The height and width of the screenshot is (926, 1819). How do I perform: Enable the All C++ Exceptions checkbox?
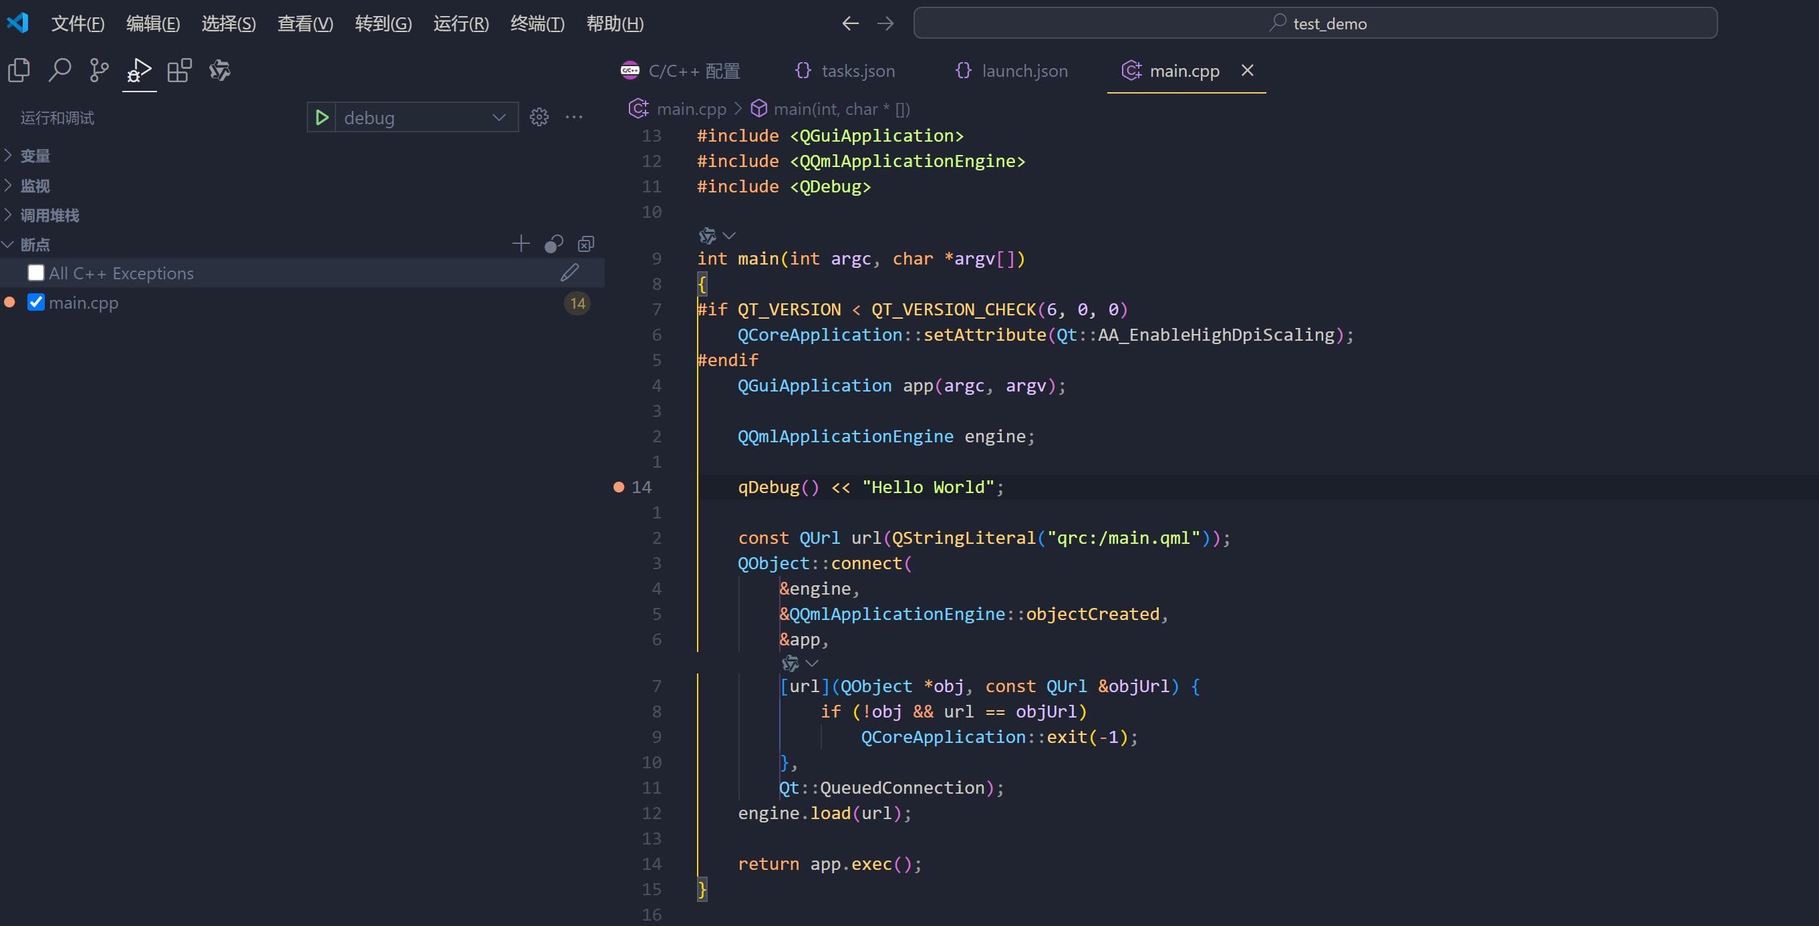[36, 273]
